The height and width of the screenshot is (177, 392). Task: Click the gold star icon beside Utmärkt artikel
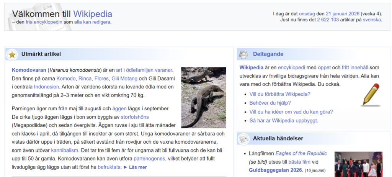pos(12,54)
